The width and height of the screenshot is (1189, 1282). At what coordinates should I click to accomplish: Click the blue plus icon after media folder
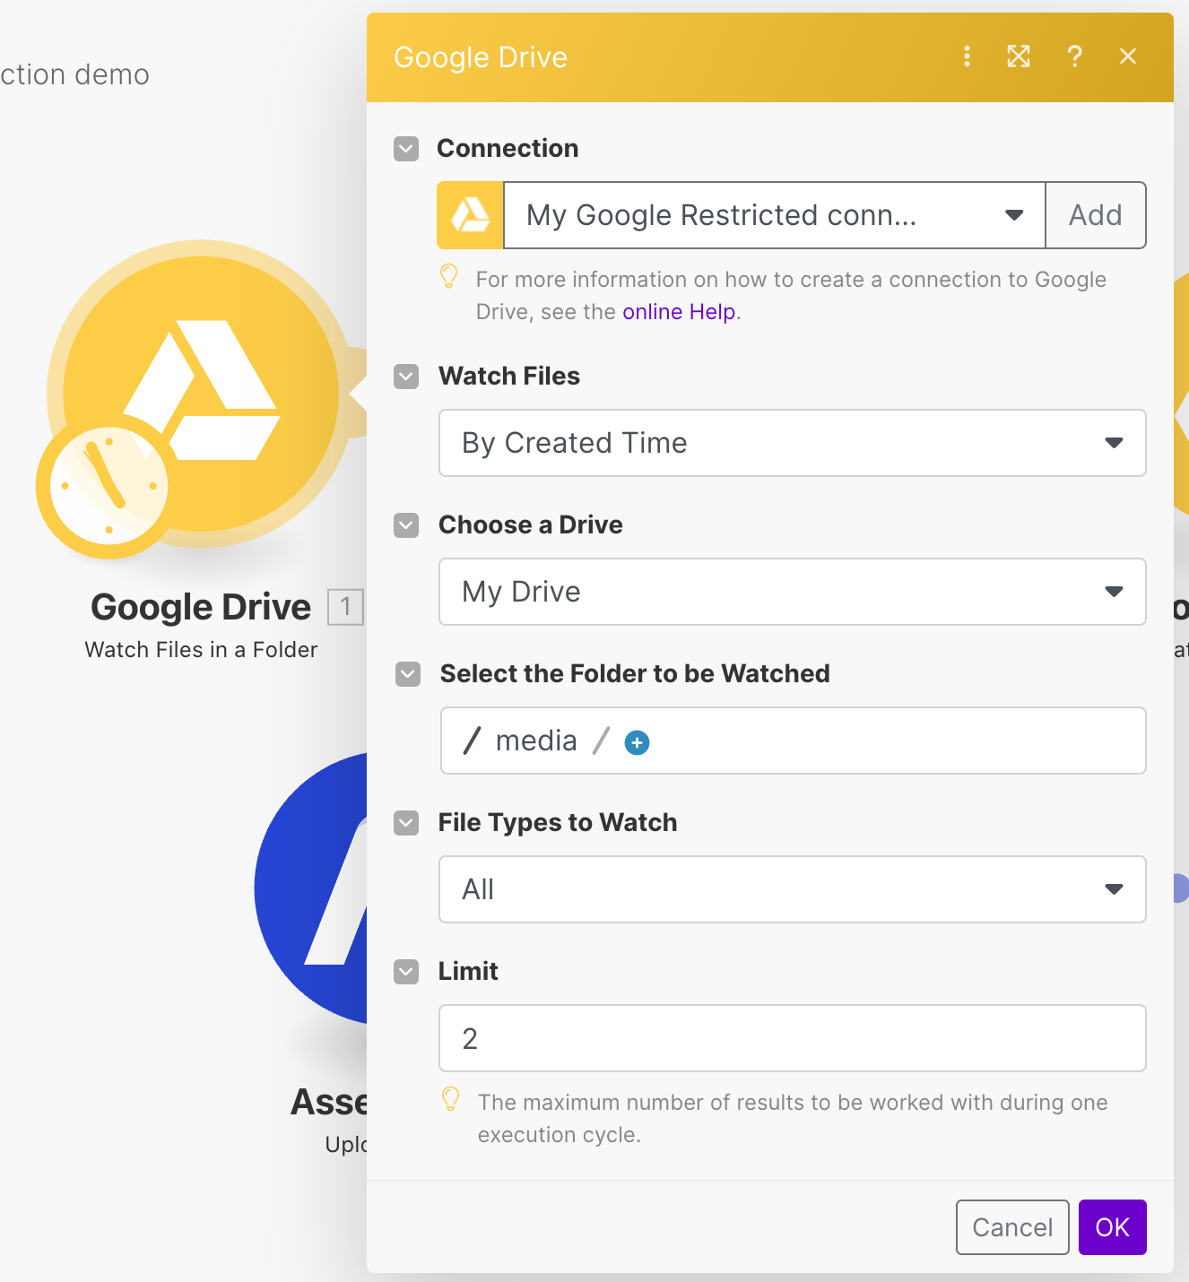pyautogui.click(x=637, y=742)
